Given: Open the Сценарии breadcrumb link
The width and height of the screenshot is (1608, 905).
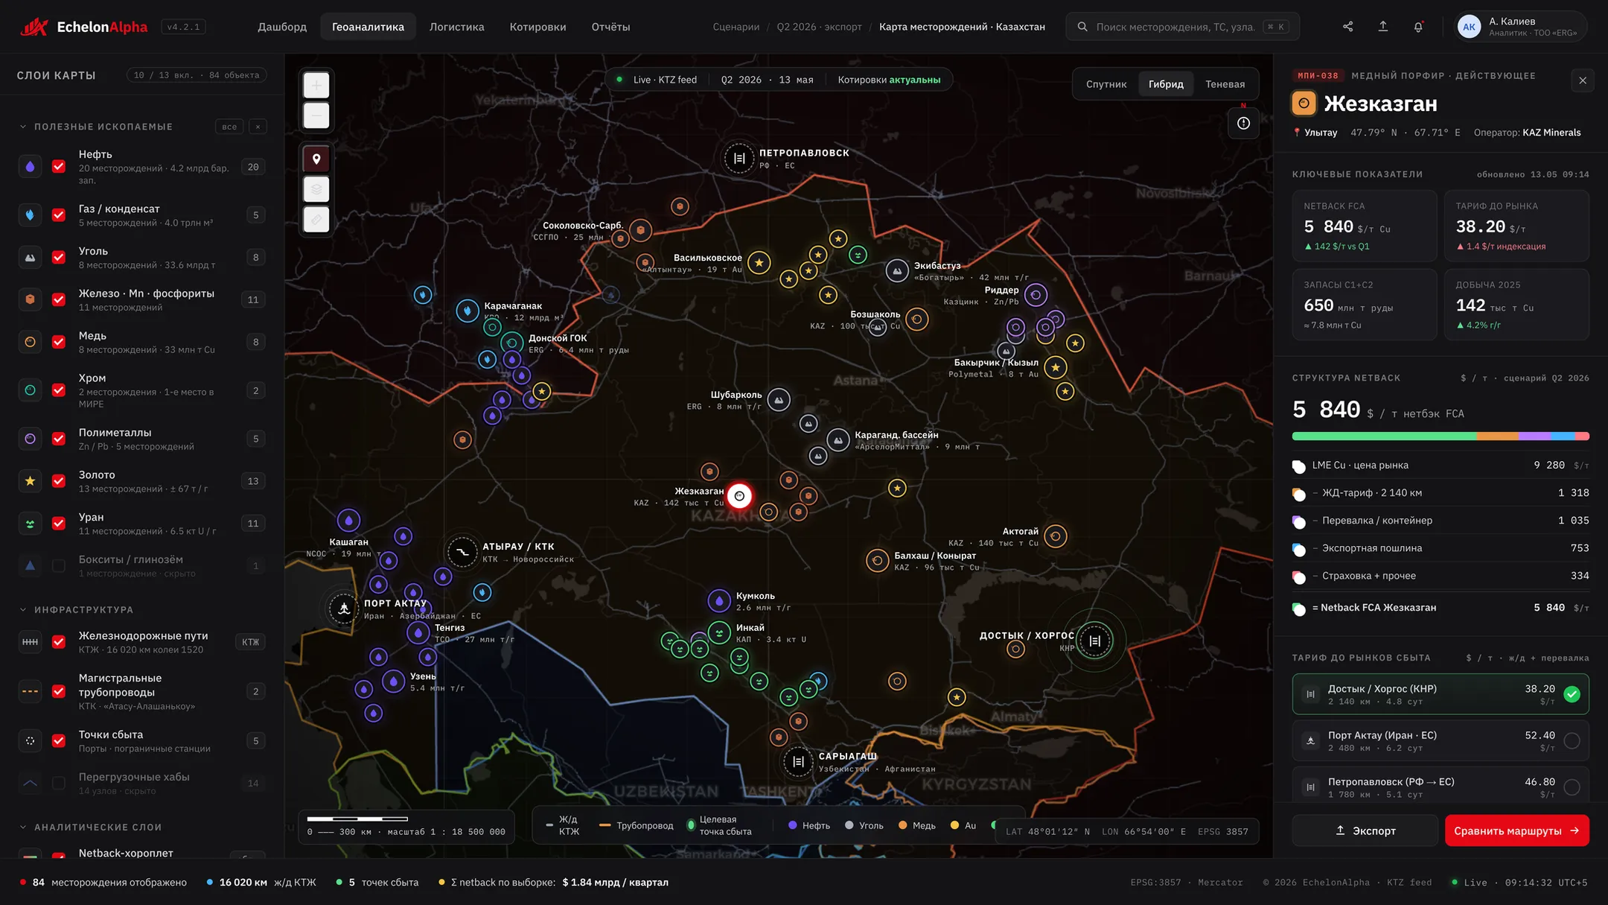Looking at the screenshot, I should pos(736,27).
